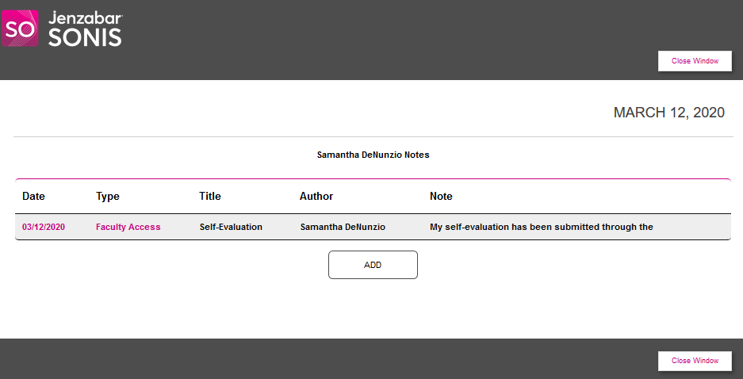Click empty white area below the ADD button
This screenshot has width=743, height=379.
click(373, 313)
